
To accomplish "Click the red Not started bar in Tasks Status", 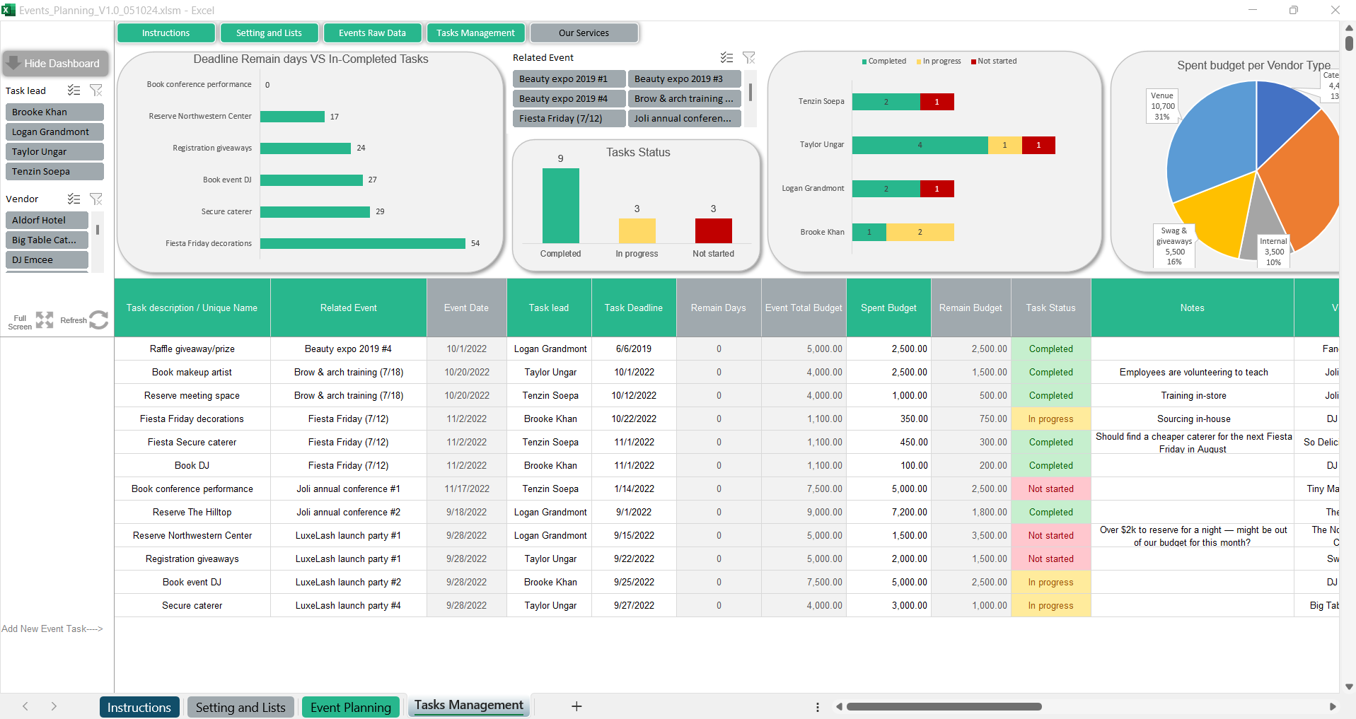I will [x=713, y=231].
